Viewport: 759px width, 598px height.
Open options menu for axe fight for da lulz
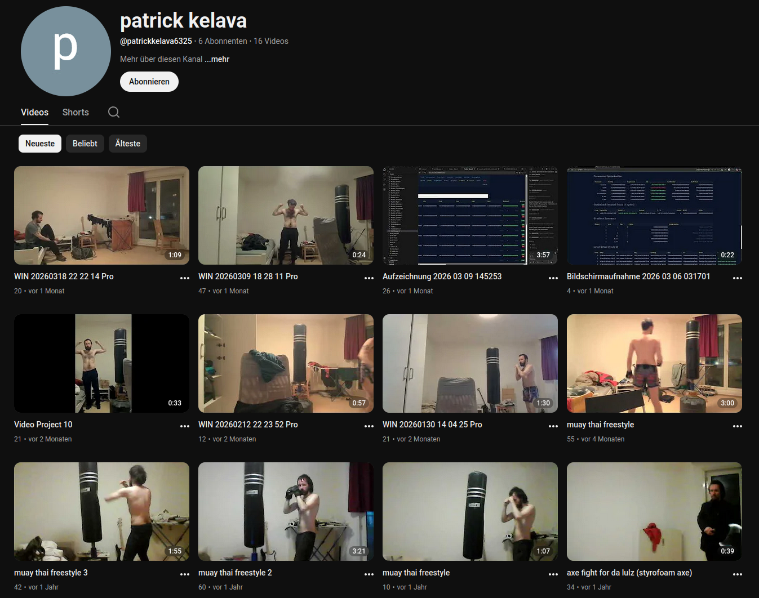[738, 574]
